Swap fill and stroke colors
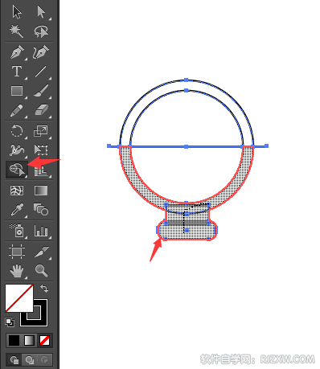320x369 pixels. [x=44, y=289]
